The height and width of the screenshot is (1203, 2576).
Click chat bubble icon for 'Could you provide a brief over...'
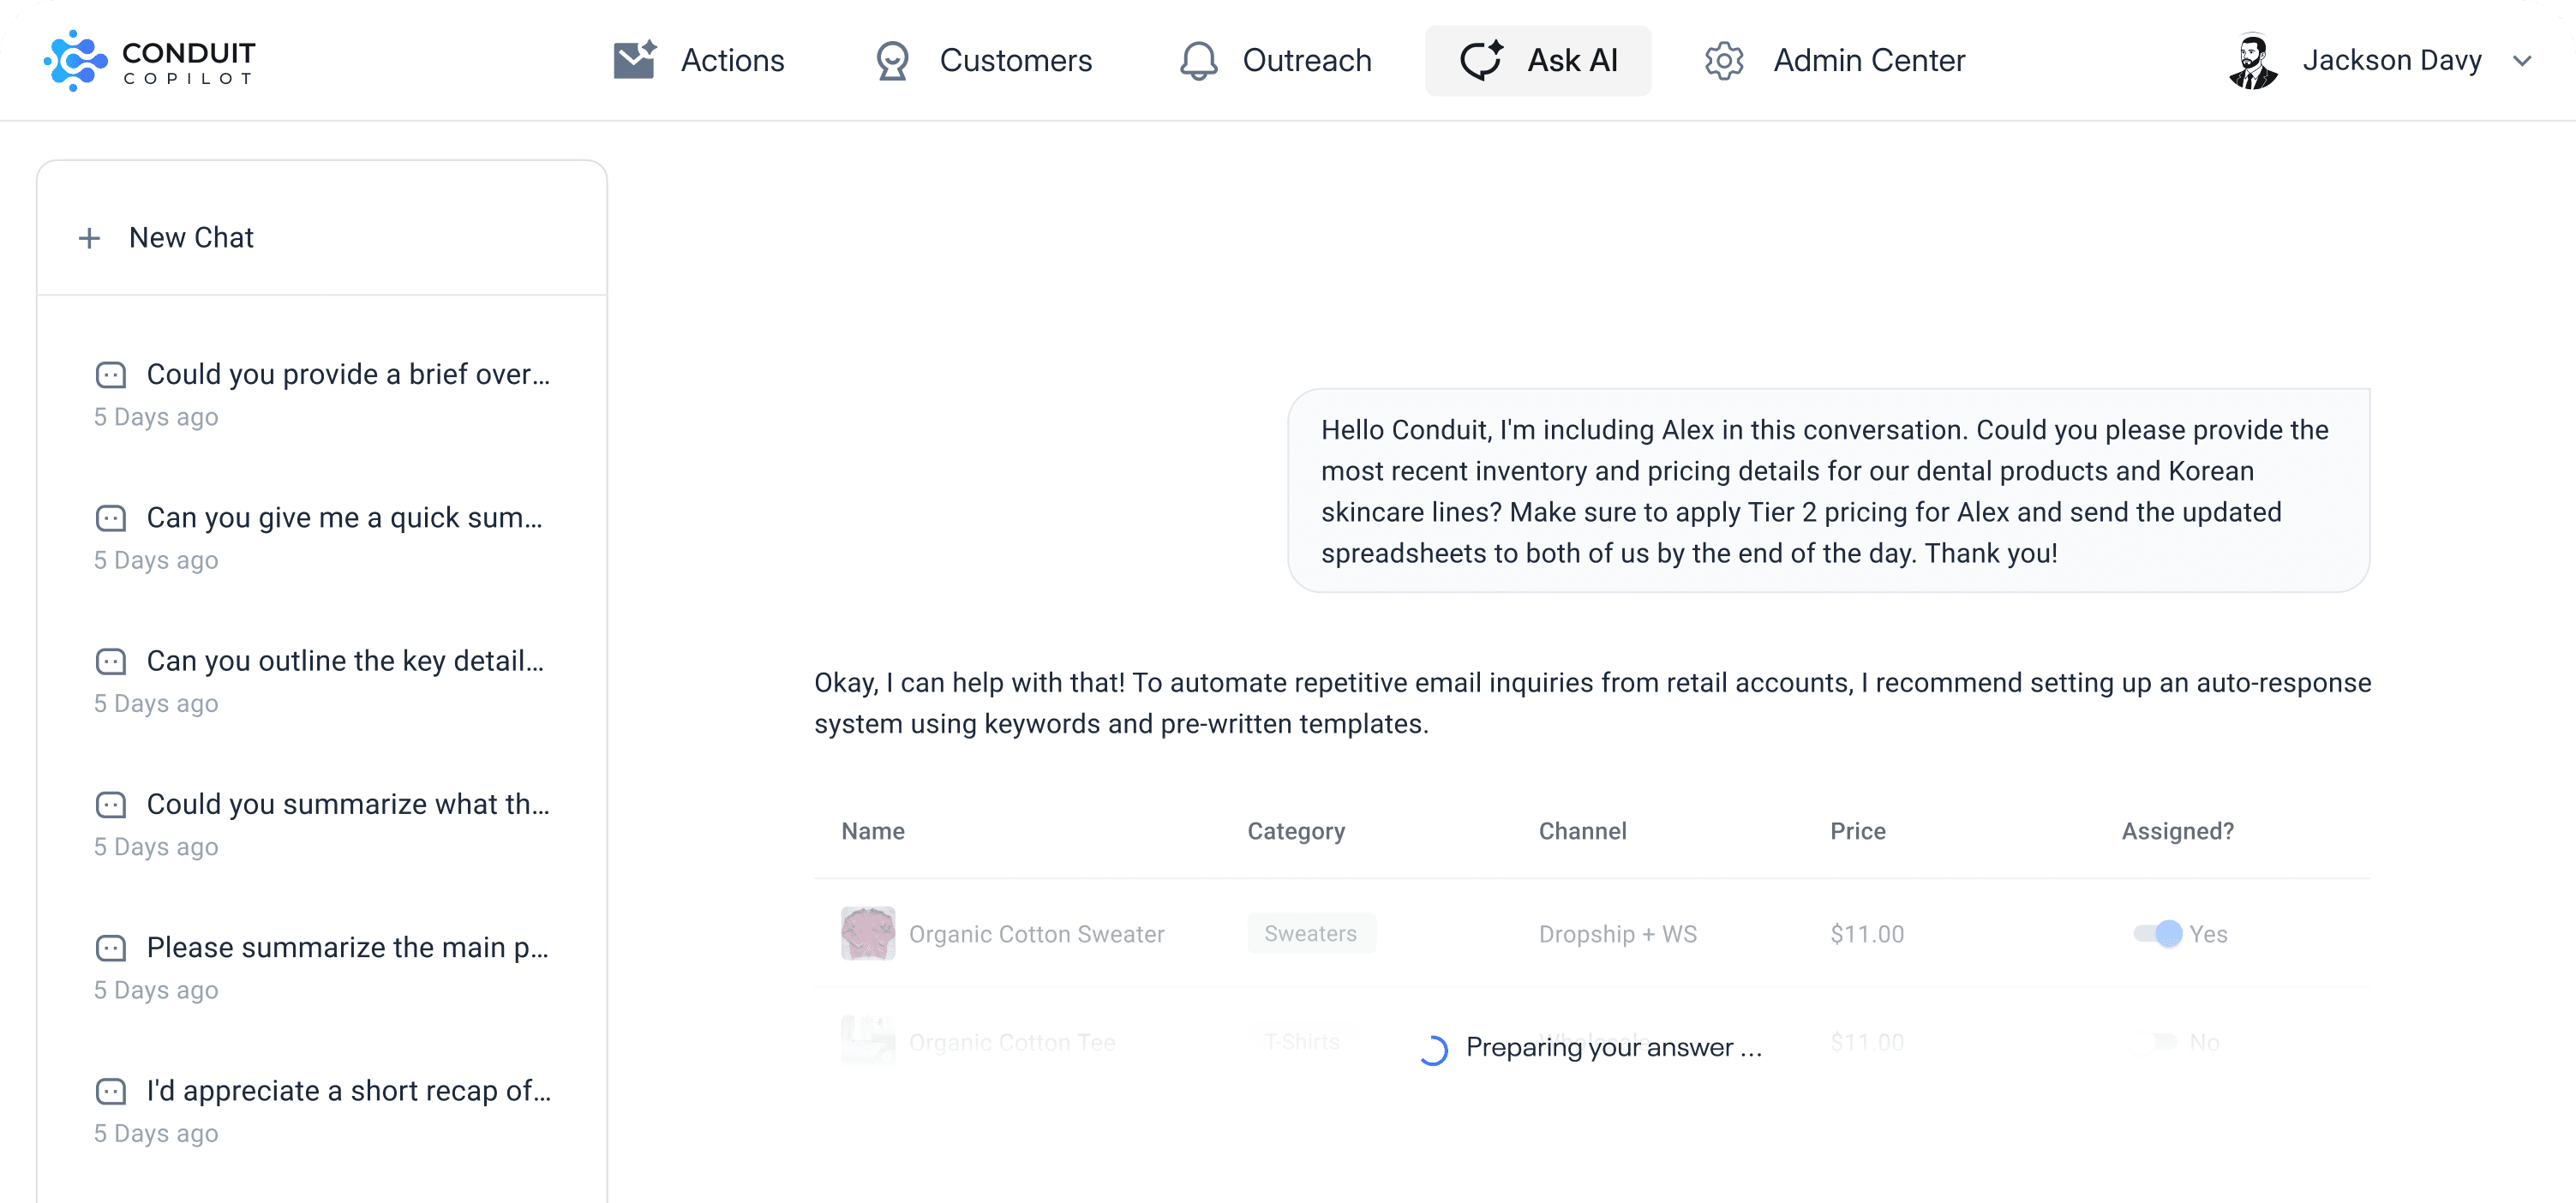111,375
